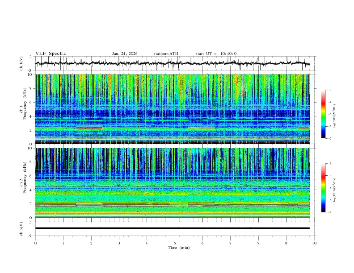Click the "VLF Spectra" plot title

[x=51, y=54]
